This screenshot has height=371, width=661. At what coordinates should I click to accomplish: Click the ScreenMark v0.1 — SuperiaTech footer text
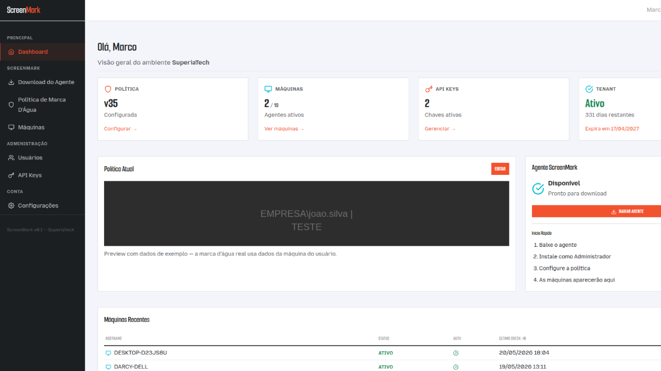click(41, 230)
